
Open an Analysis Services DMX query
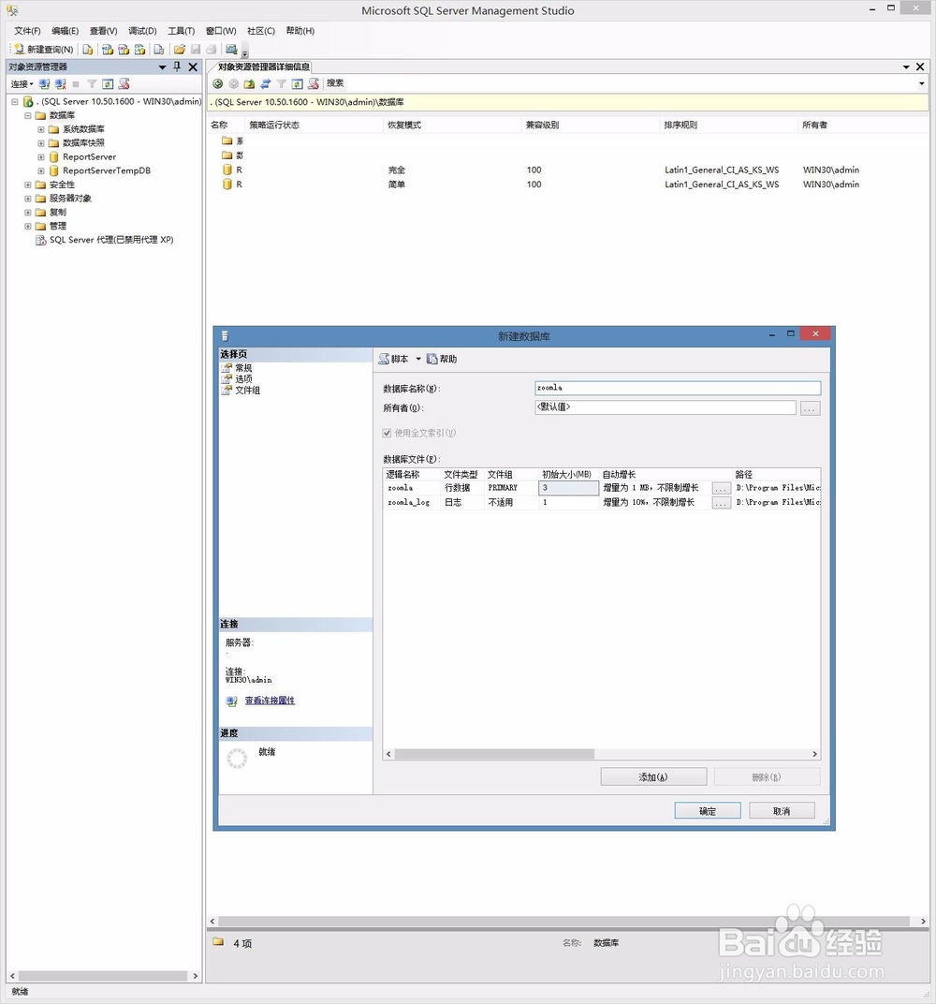tap(124, 50)
